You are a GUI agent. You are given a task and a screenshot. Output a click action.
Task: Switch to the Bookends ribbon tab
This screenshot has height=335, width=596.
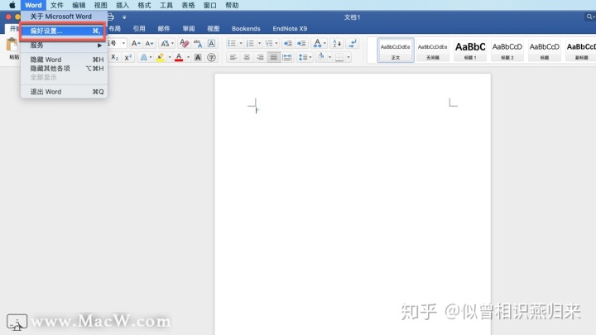pos(246,28)
